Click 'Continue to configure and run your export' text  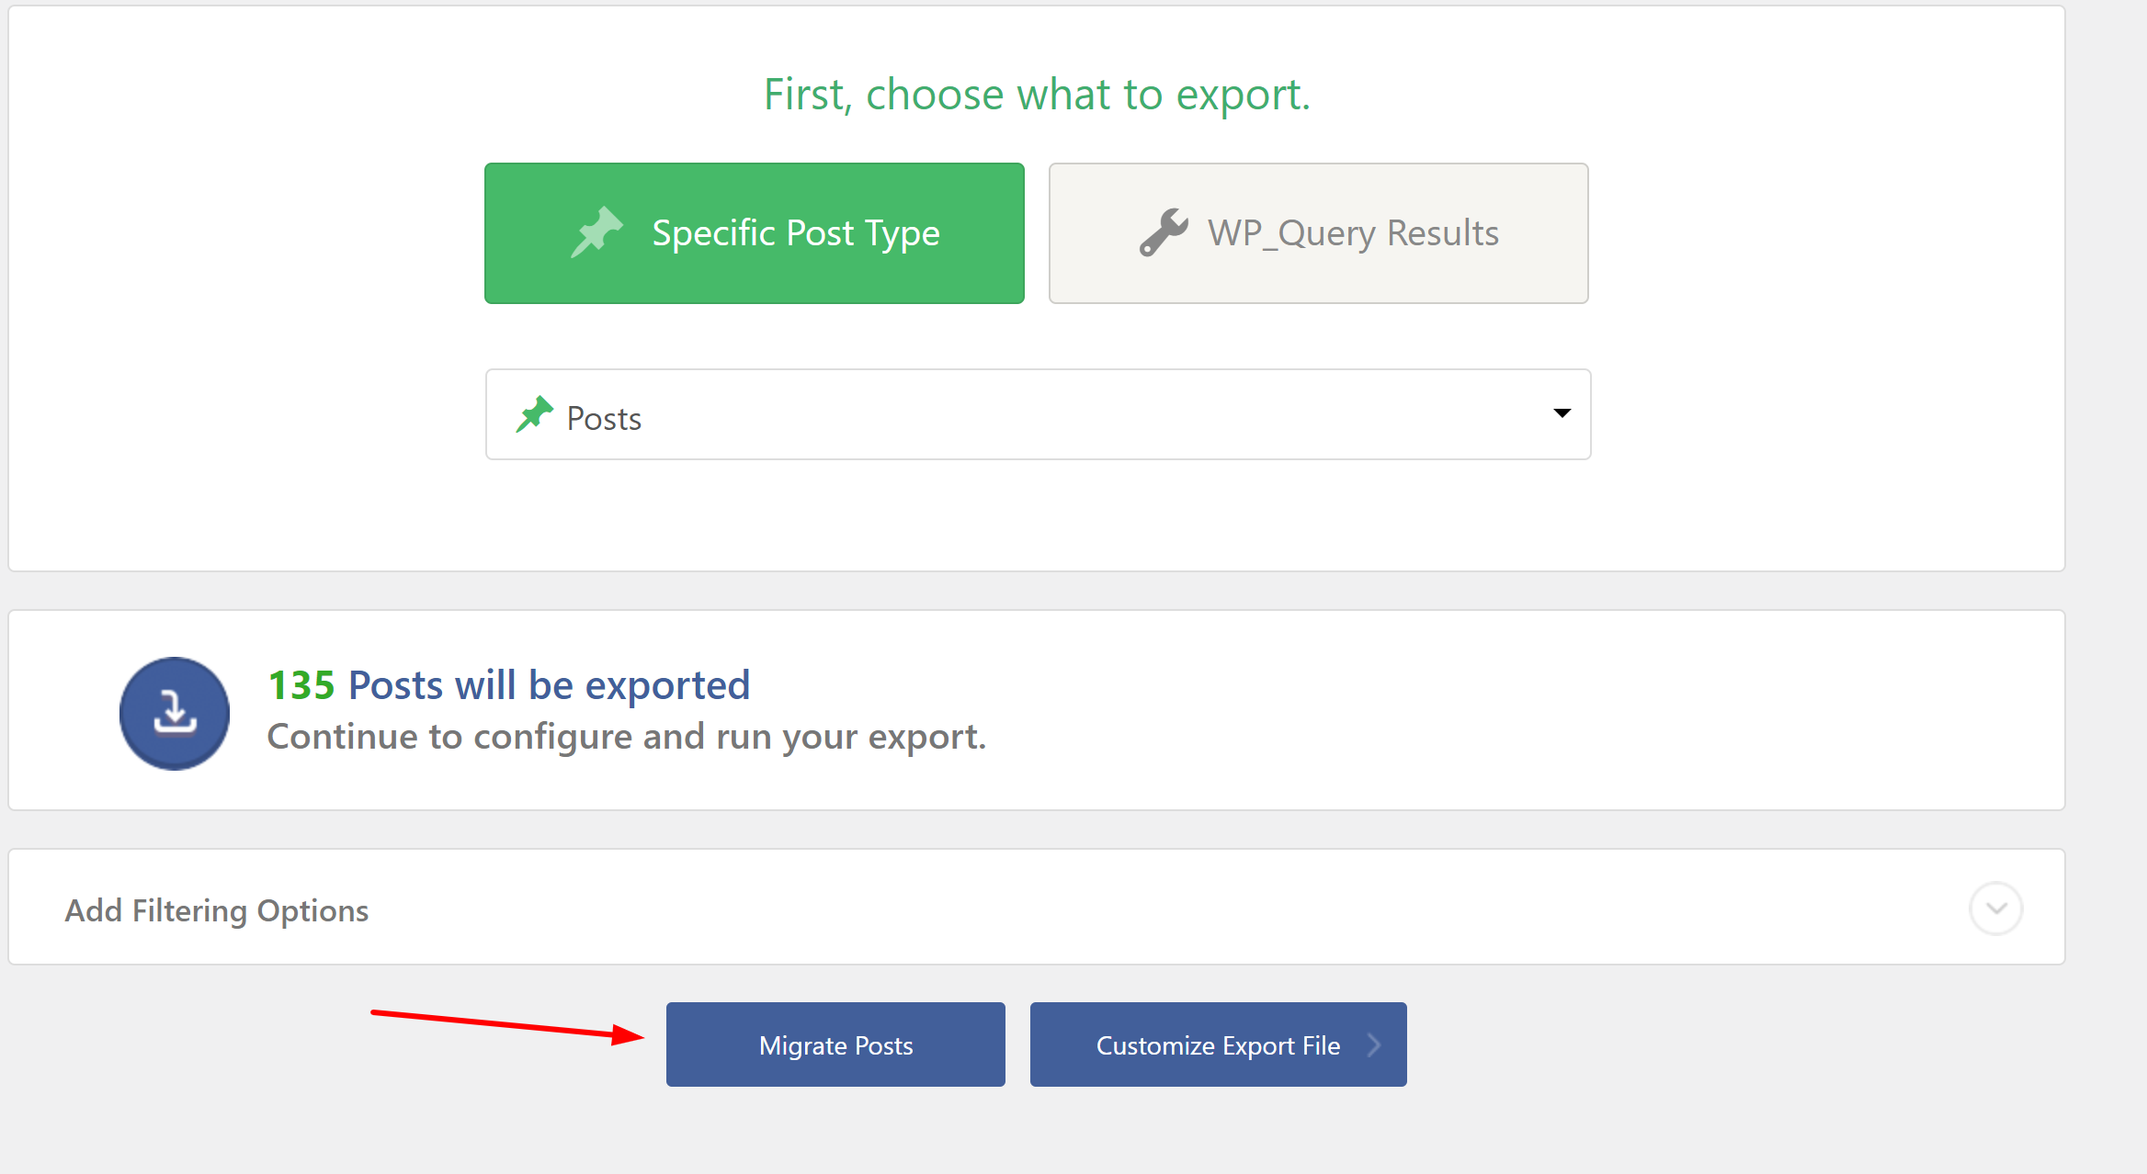pos(626,737)
